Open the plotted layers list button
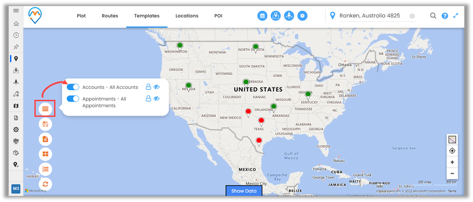The image size is (473, 202). 45,109
